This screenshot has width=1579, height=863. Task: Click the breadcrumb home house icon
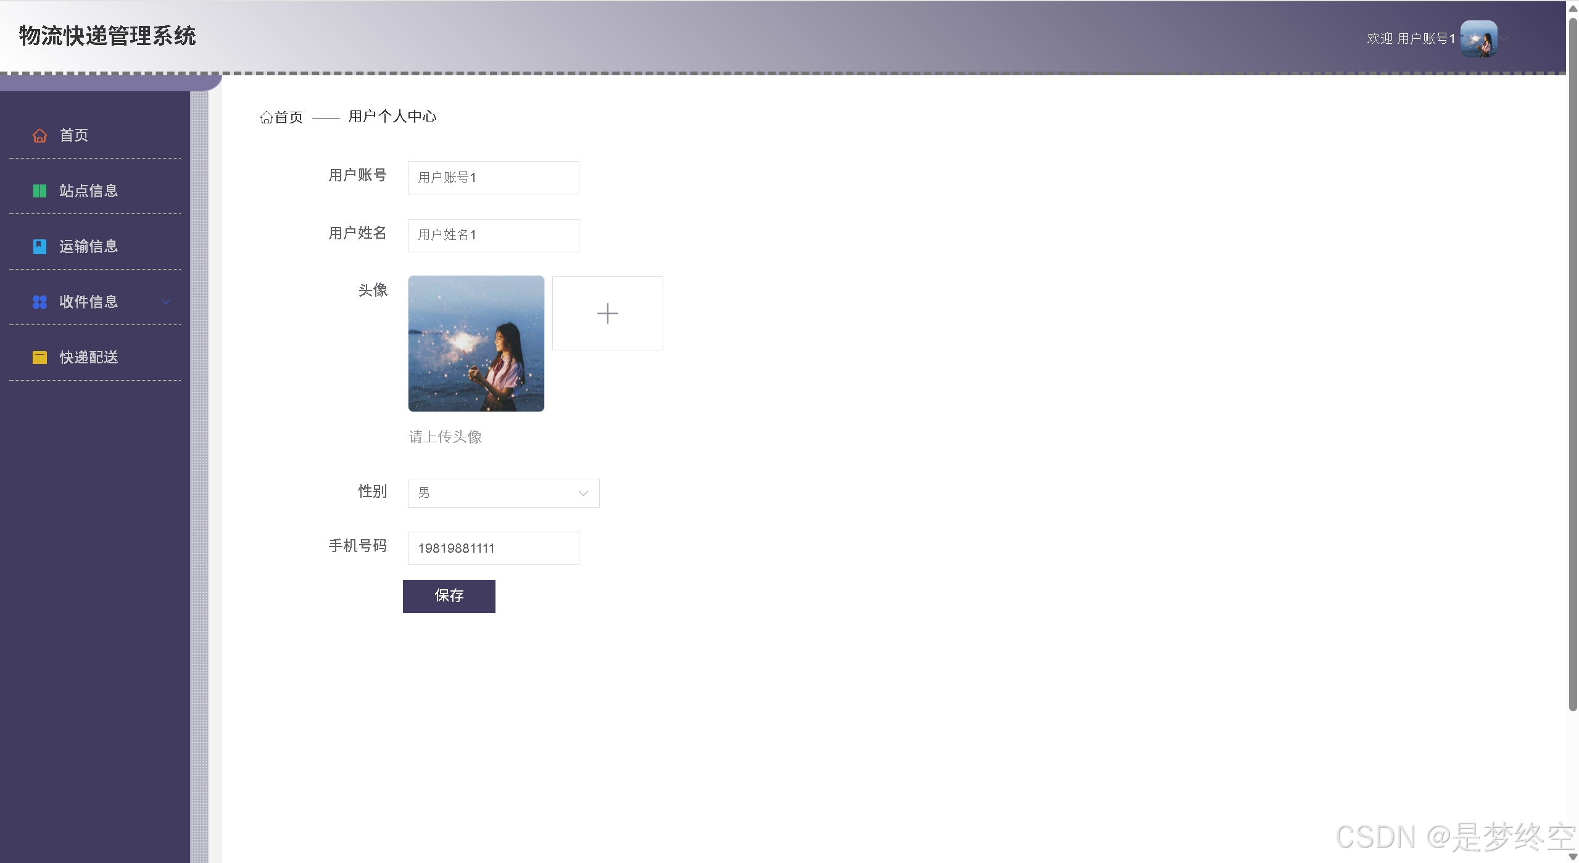[x=266, y=117]
